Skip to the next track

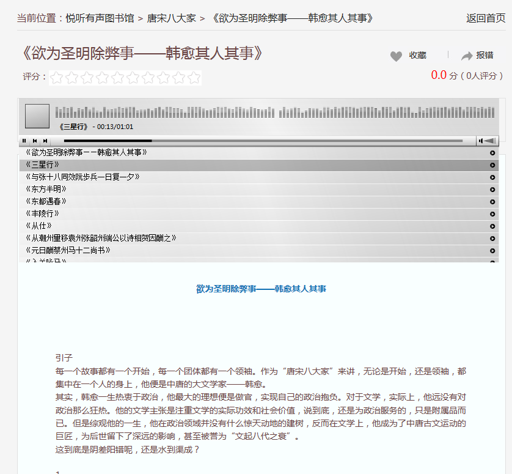tap(45, 141)
